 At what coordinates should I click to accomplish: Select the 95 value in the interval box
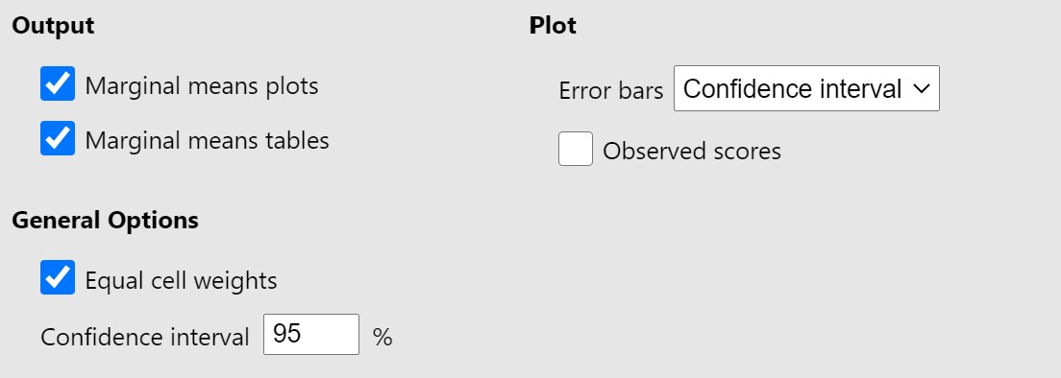pyautogui.click(x=287, y=334)
